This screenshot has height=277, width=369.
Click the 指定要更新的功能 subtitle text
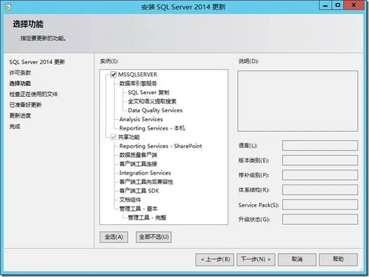43,38
